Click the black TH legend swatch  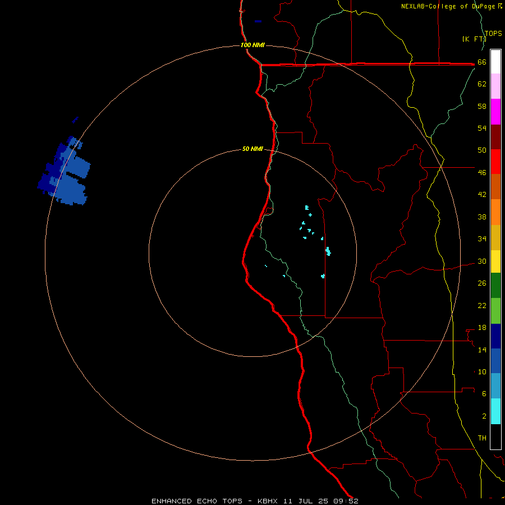[495, 437]
